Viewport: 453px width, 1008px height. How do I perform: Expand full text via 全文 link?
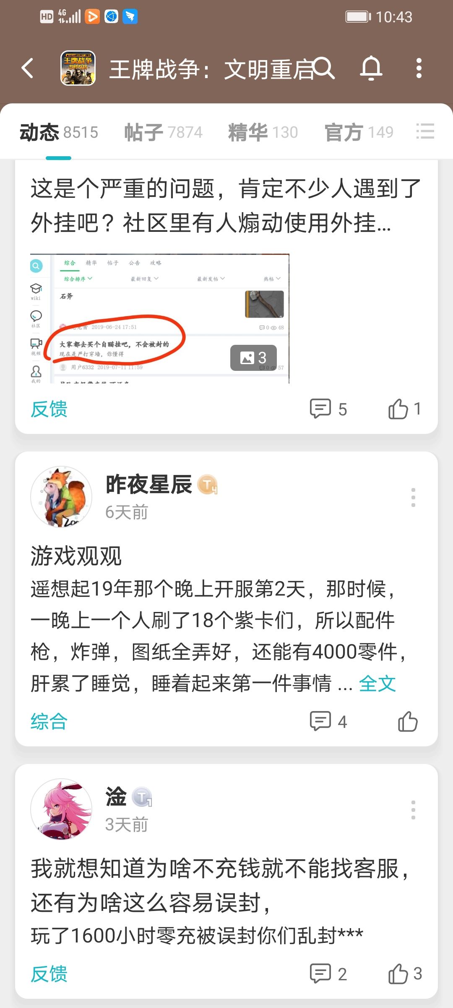coord(377,683)
